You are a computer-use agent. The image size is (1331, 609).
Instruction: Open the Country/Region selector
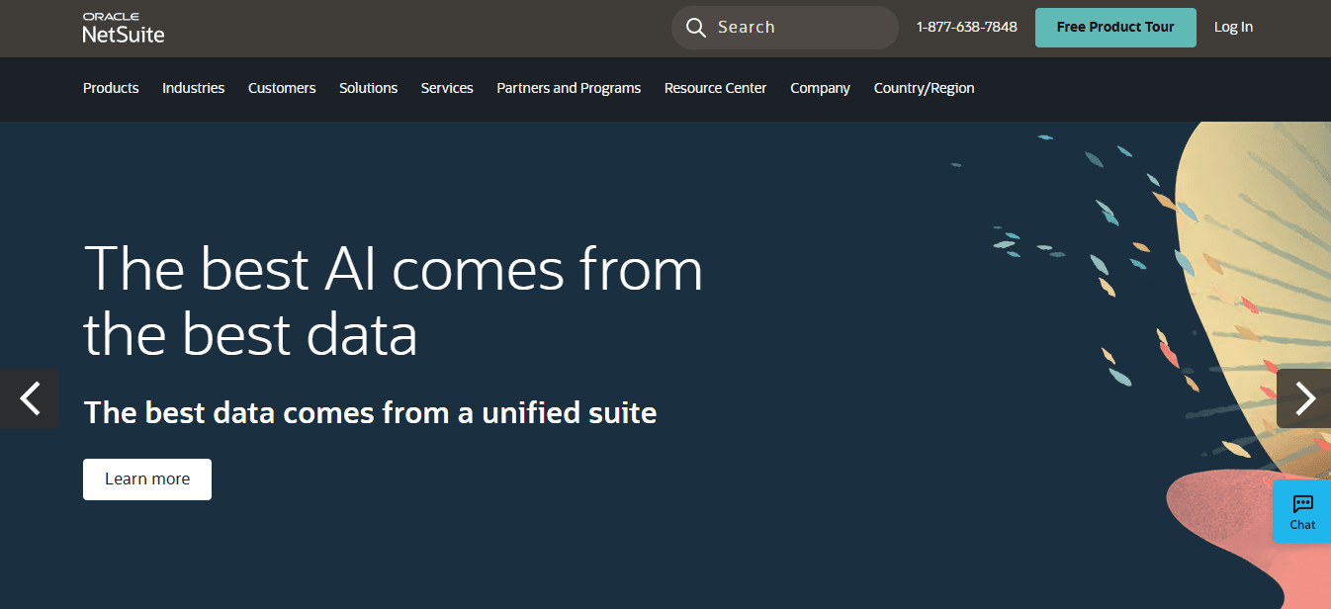[924, 88]
